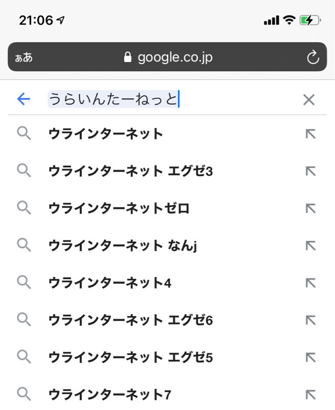Tap the magnifier beside ウラインターネット エグゼ5
This screenshot has height=410, width=335.
[24, 357]
